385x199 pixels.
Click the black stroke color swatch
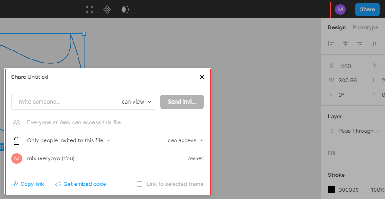[331, 190]
